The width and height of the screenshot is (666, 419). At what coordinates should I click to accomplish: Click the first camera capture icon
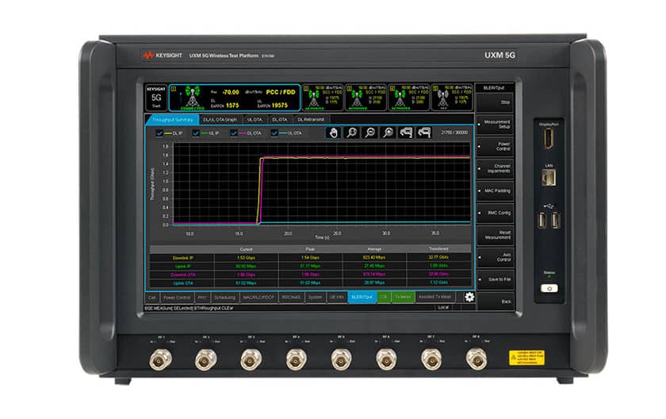[x=406, y=133]
